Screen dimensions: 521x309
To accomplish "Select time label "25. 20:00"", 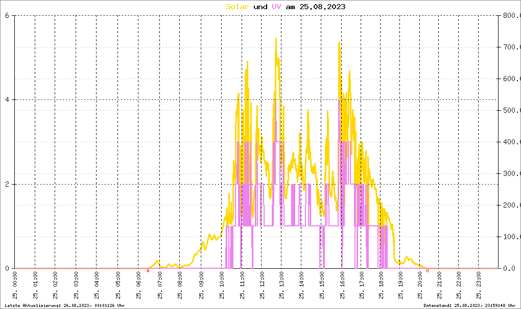I will pyautogui.click(x=420, y=286).
